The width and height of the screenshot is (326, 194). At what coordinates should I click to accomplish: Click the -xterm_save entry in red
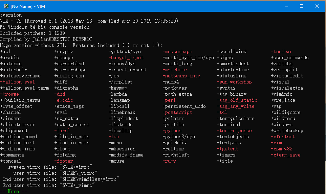coord(286,155)
